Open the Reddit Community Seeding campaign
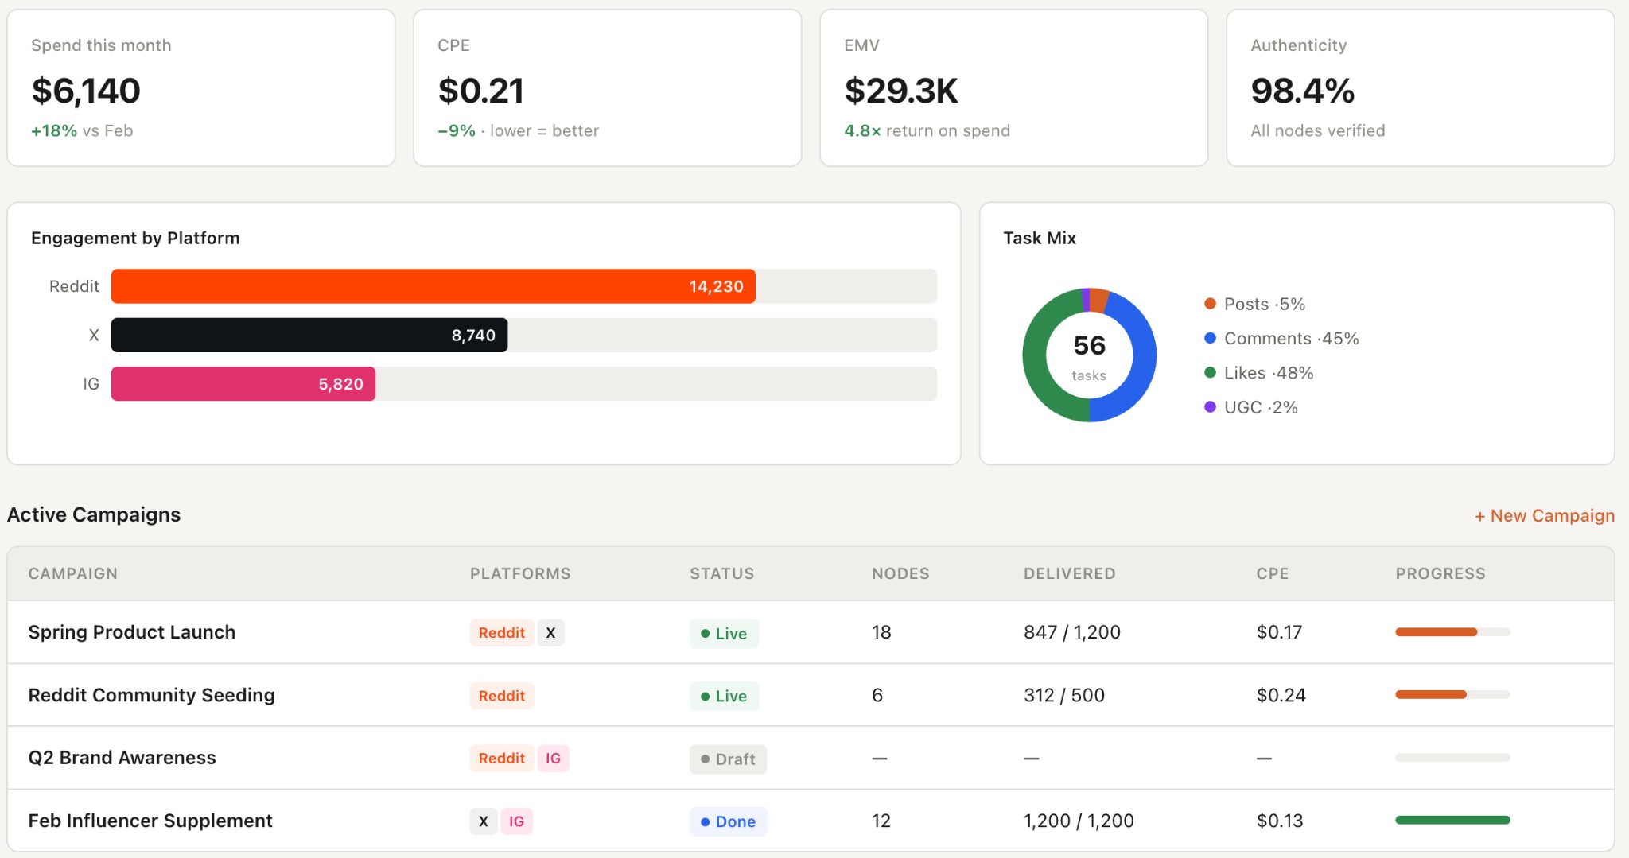The width and height of the screenshot is (1629, 858). 151,695
